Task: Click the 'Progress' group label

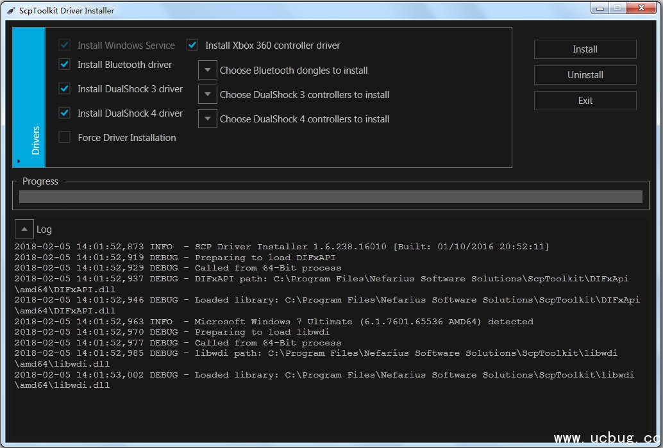Action: click(40, 181)
